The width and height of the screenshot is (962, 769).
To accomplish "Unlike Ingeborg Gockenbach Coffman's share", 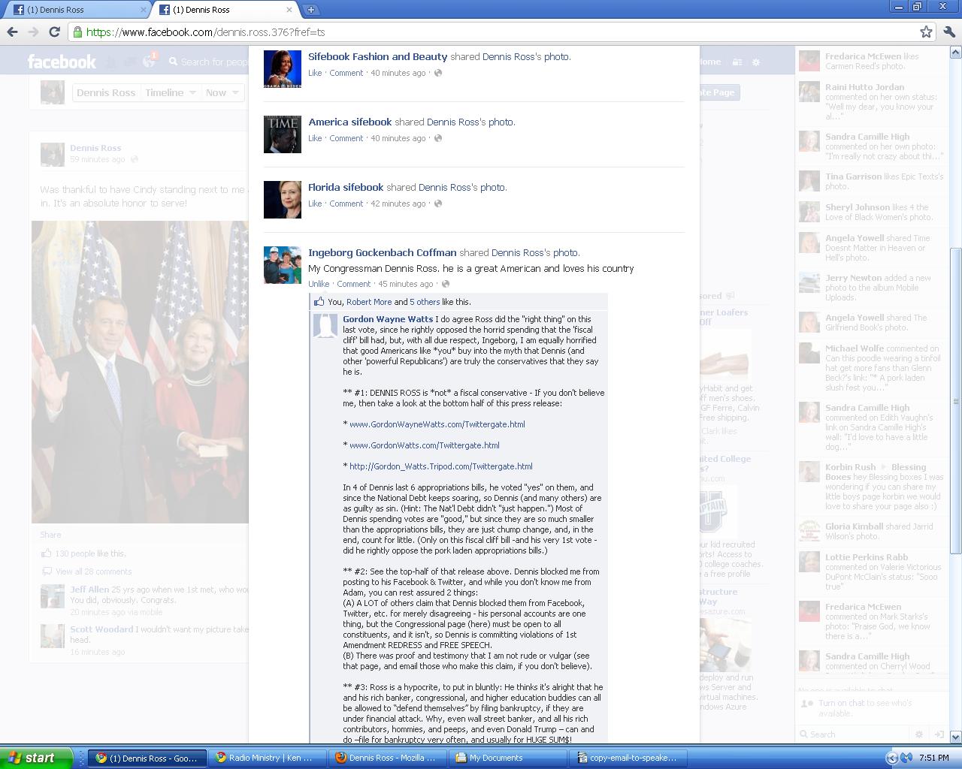I will pos(319,284).
